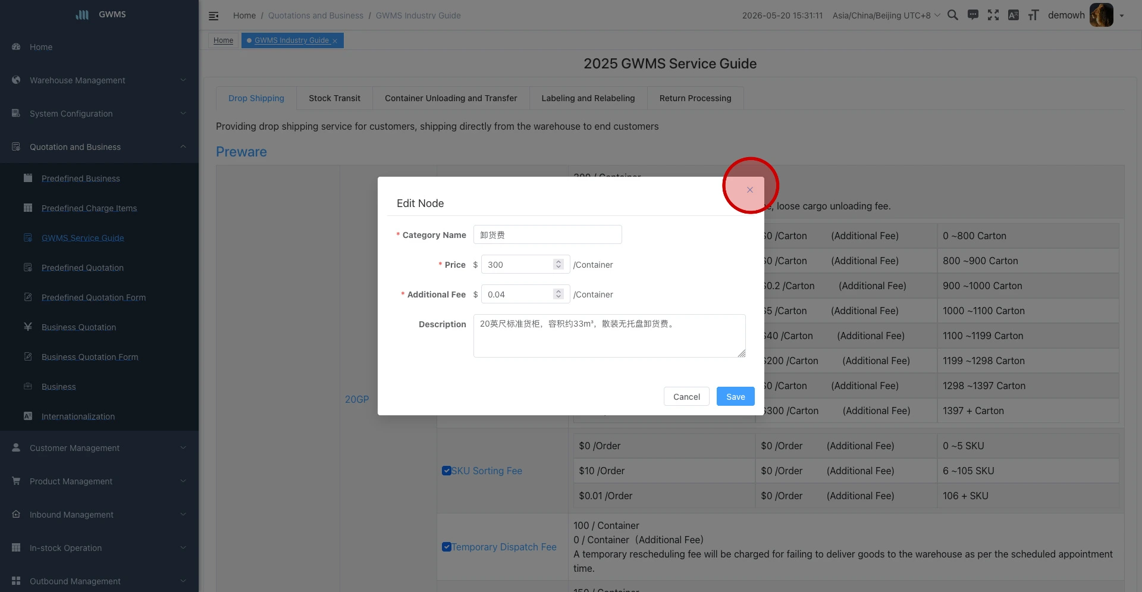This screenshot has width=1142, height=592.
Task: Click the Price stepper arrows
Action: (558, 264)
